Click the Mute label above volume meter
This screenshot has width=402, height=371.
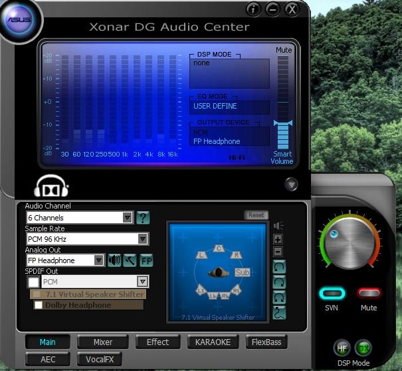pos(284,50)
